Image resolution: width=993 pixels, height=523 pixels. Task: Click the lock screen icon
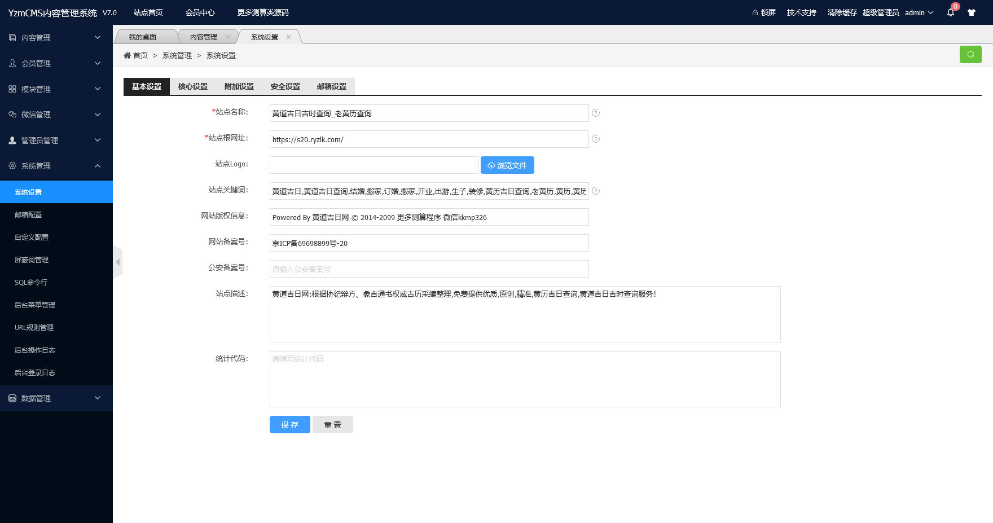pos(755,12)
